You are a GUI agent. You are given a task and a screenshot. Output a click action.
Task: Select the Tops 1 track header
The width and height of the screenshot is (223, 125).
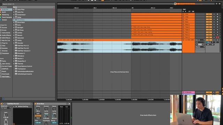[x=189, y=27]
